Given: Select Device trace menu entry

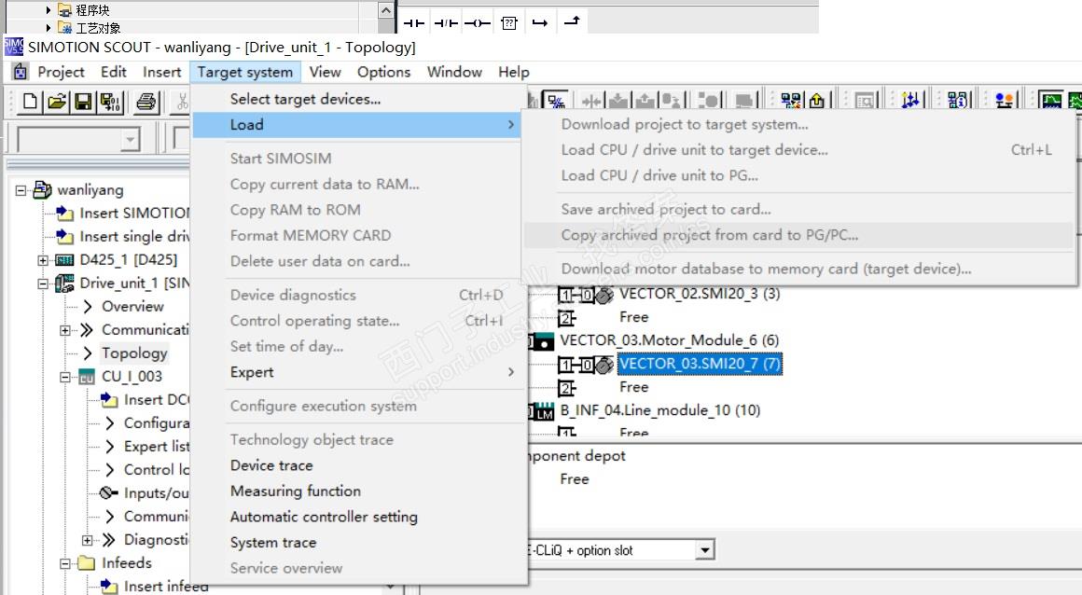Looking at the screenshot, I should tap(356, 465).
